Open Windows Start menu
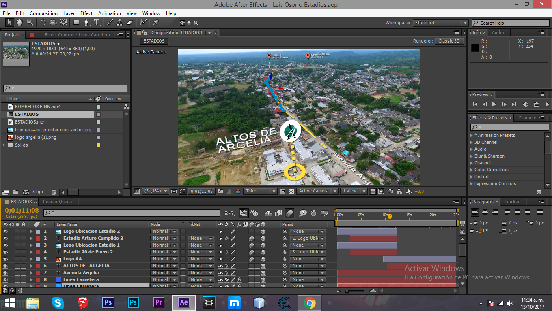 tap(10, 302)
